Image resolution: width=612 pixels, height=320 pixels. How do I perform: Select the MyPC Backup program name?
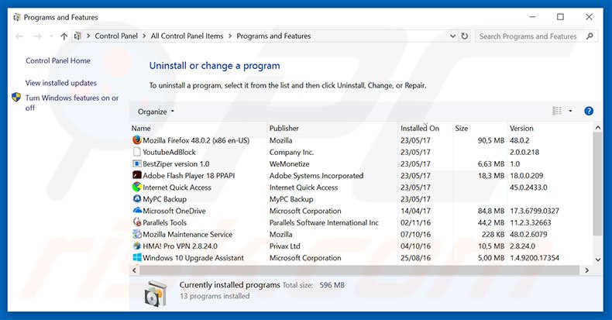[165, 199]
